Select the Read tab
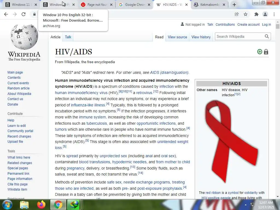Screen dimensions: 280x210 point(159,37)
